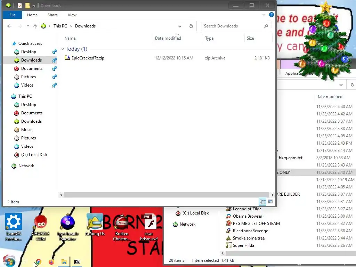Open the help question mark icon

click(271, 15)
